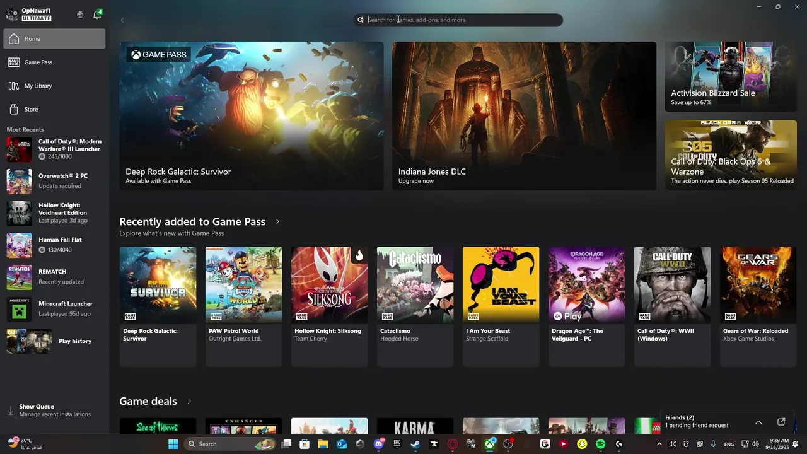Open Minecraft Launcher from recents
Screen dimensions: 807x454
coord(54,309)
